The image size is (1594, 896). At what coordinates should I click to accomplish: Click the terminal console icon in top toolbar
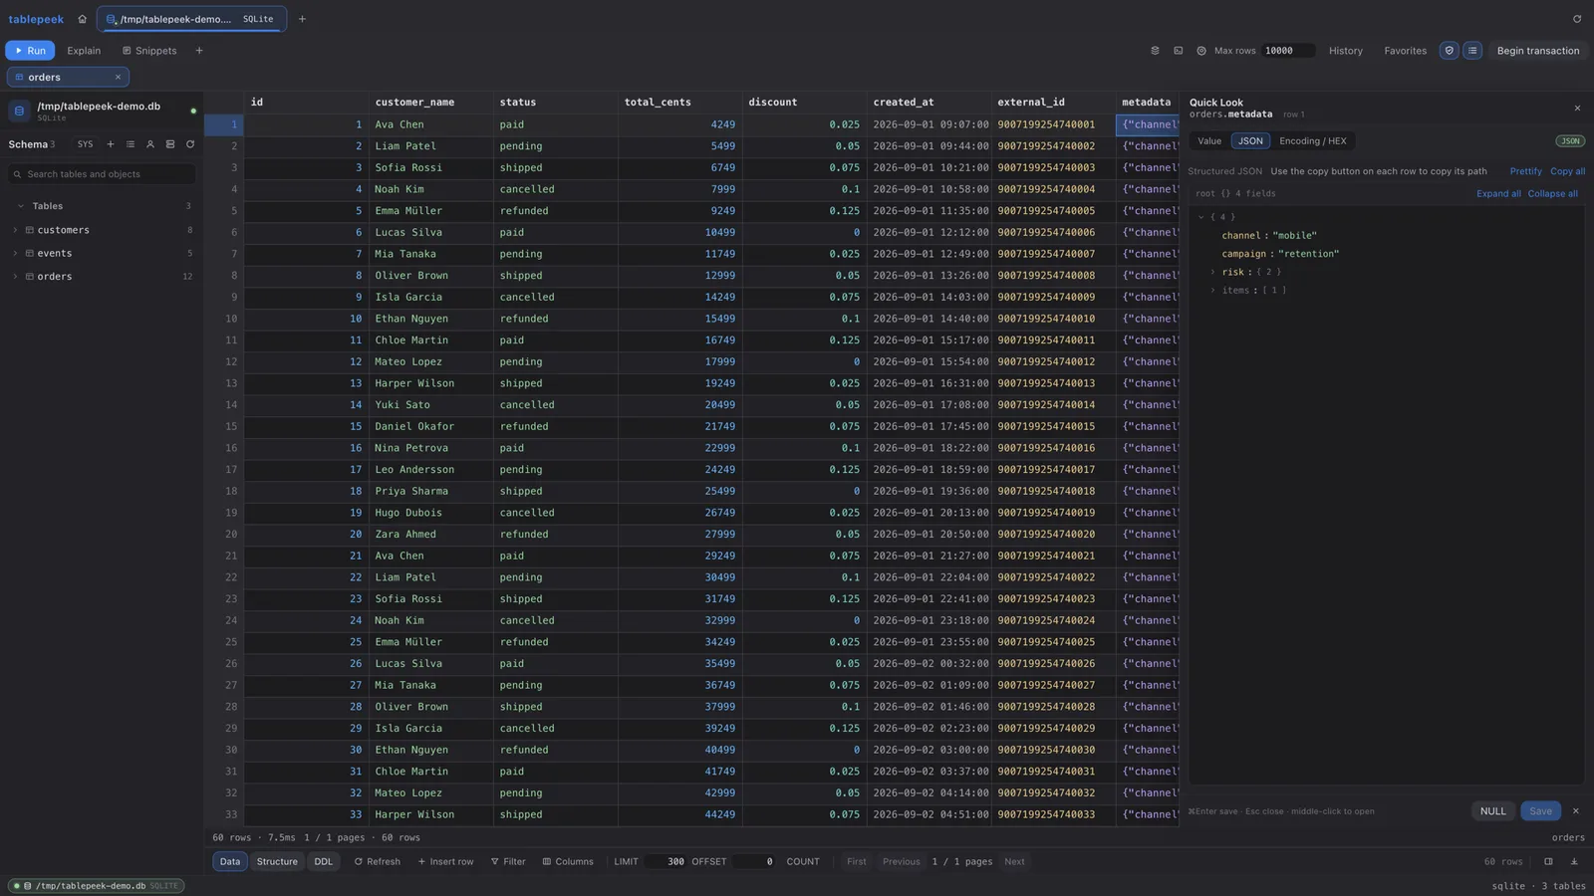(1178, 51)
